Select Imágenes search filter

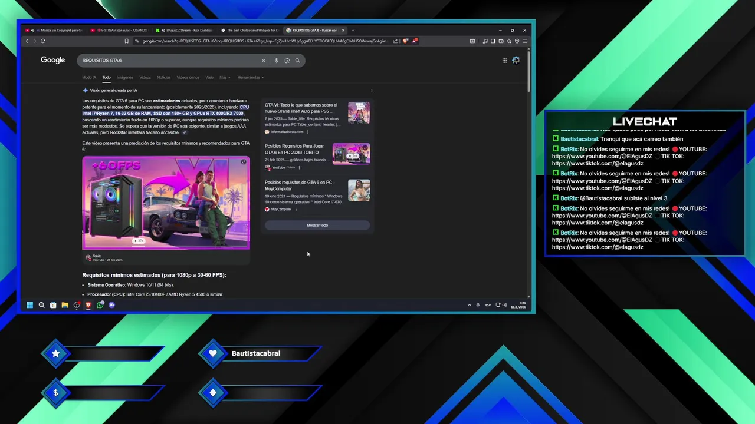[x=125, y=77]
